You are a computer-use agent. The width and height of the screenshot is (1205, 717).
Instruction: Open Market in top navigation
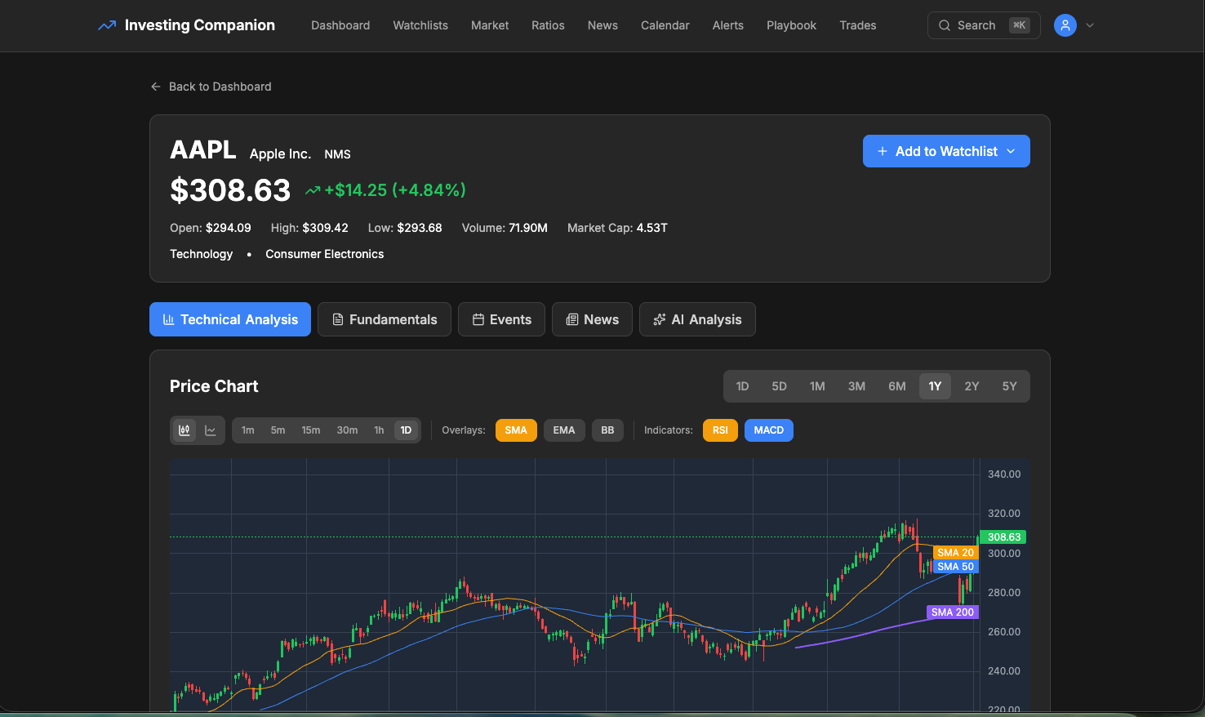490,25
